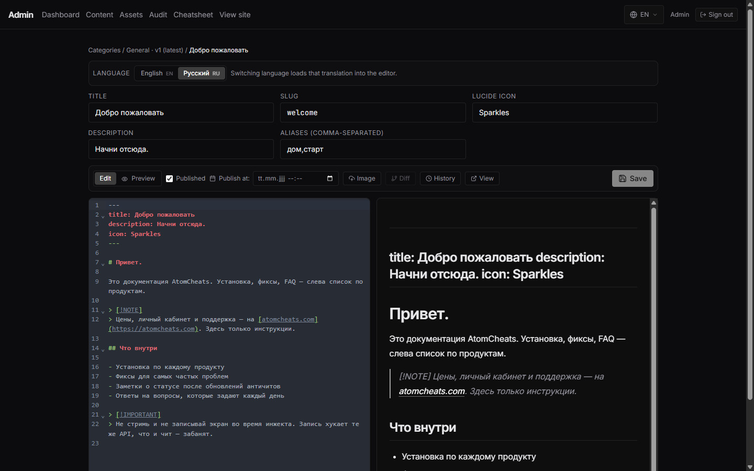This screenshot has height=471, width=754.
Task: Collapse the fold arrow at line 2
Action: 103,216
